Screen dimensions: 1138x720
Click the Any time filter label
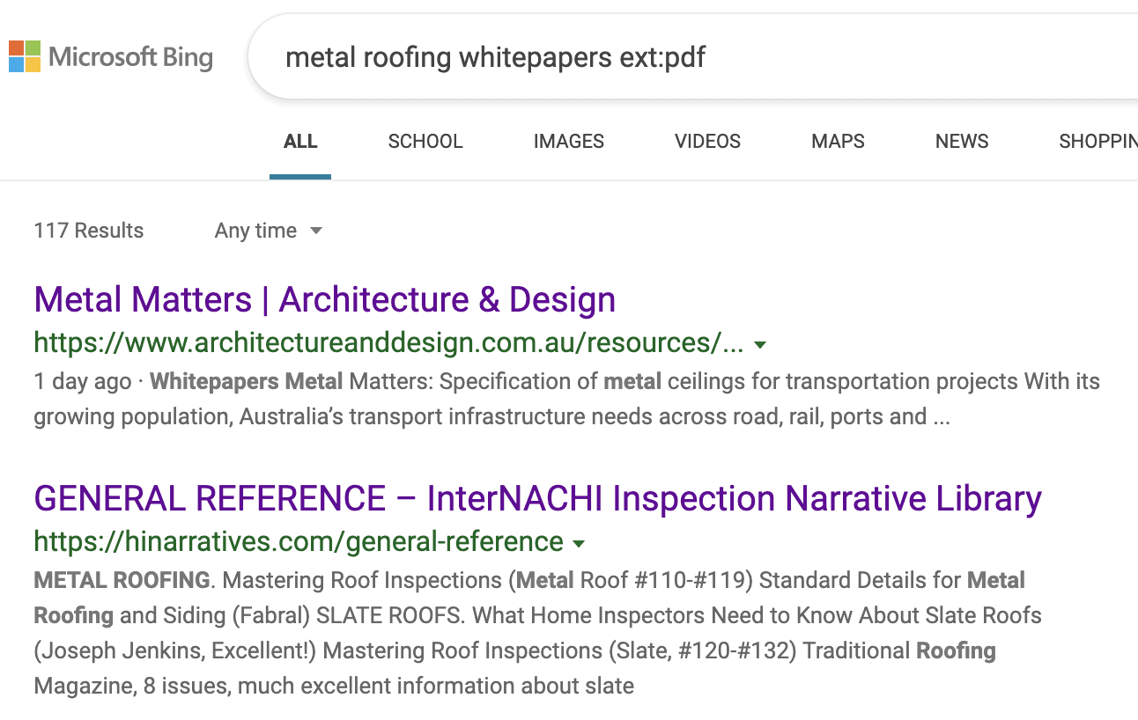(x=256, y=231)
